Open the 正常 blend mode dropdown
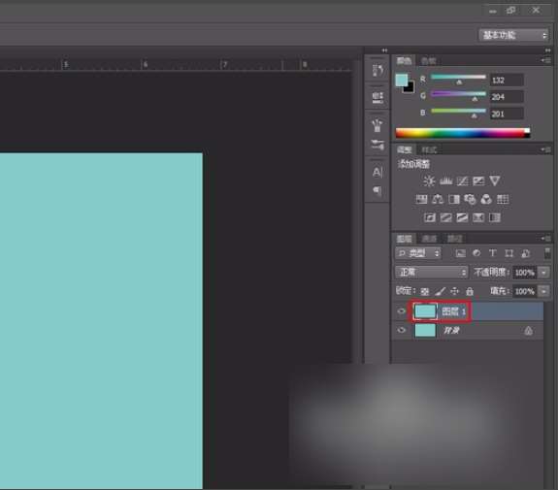The width and height of the screenshot is (558, 490). tap(431, 273)
